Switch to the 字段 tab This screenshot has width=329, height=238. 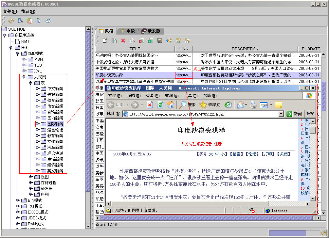click(128, 31)
